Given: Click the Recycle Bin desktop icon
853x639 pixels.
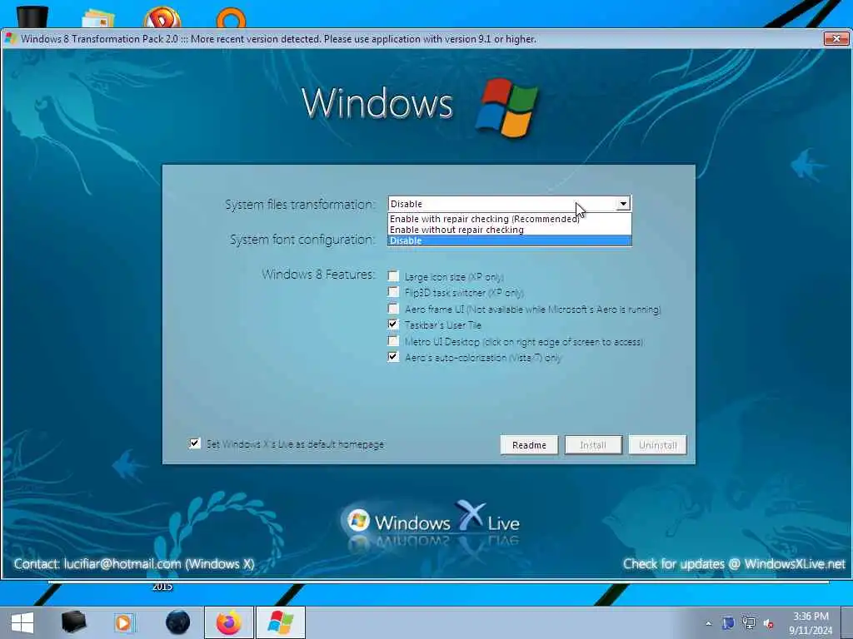Looking at the screenshot, I should point(32,17).
